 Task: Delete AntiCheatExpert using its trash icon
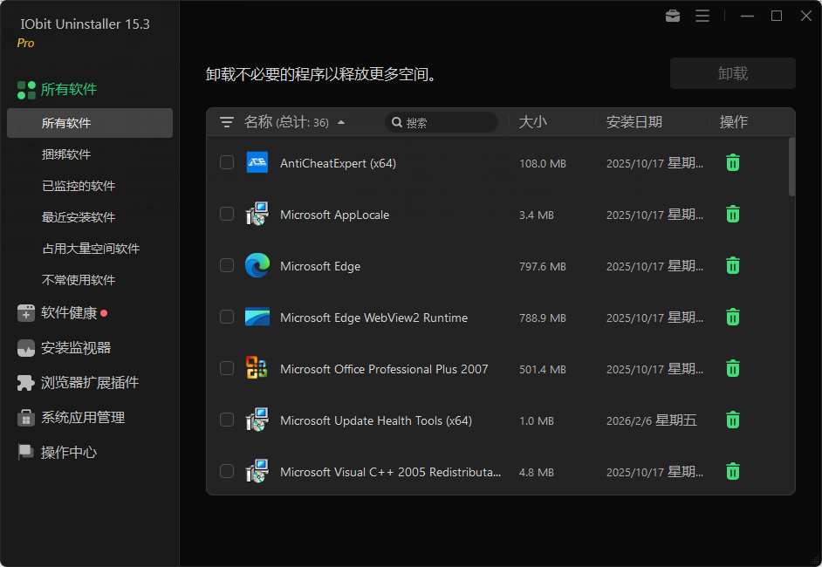click(x=733, y=162)
